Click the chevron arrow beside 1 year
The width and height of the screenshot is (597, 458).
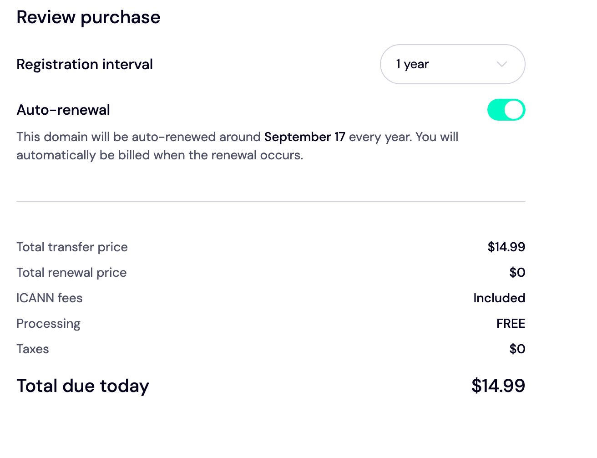click(501, 64)
